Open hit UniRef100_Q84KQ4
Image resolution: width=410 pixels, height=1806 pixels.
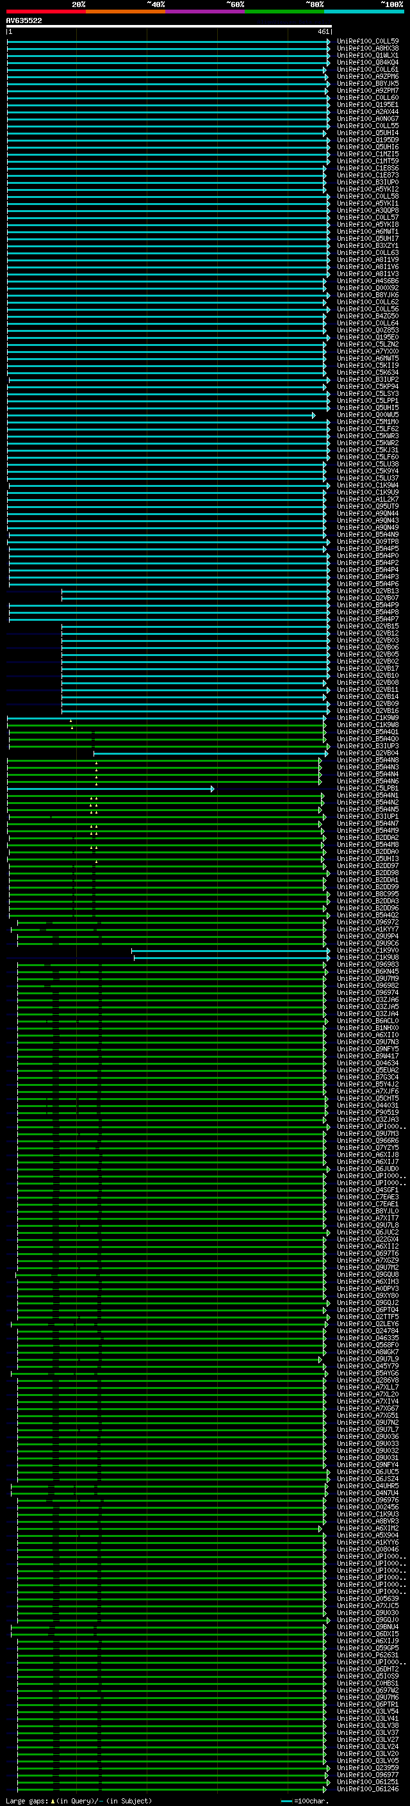(x=368, y=62)
